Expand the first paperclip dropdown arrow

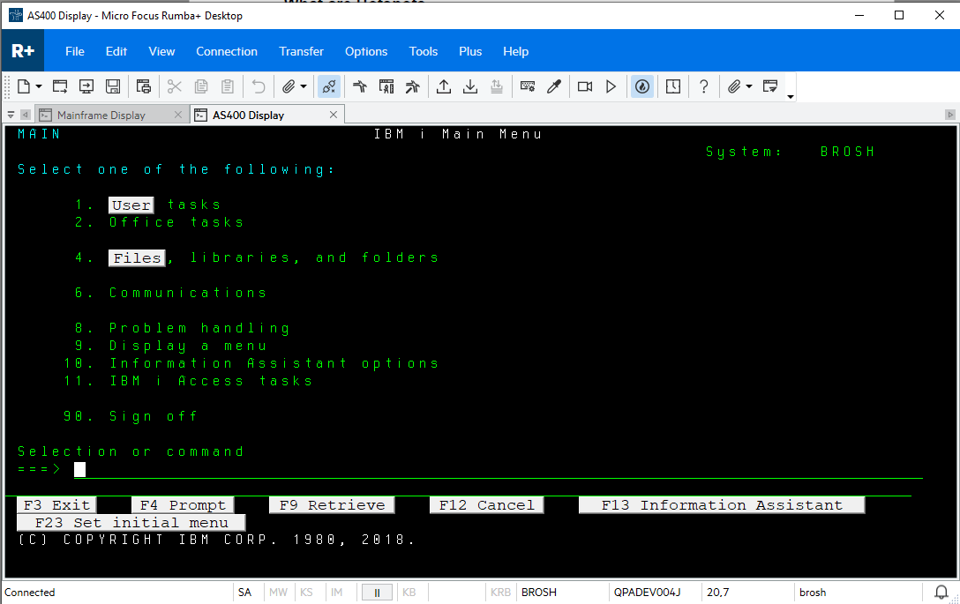[x=303, y=86]
